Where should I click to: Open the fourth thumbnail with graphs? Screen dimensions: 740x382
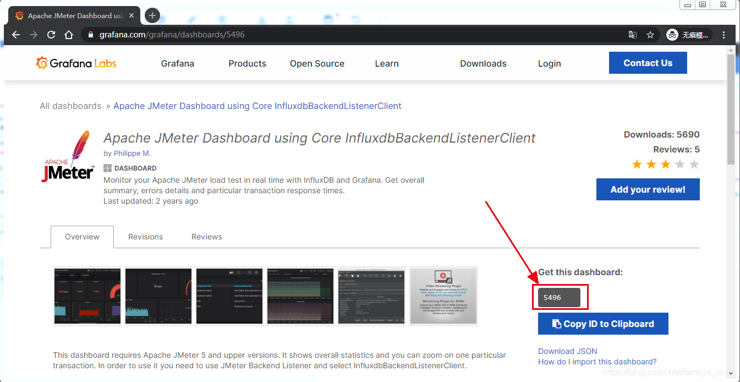tap(300, 296)
